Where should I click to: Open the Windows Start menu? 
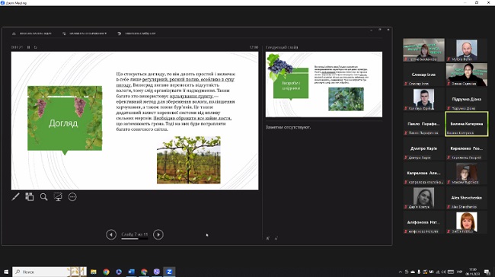6,272
